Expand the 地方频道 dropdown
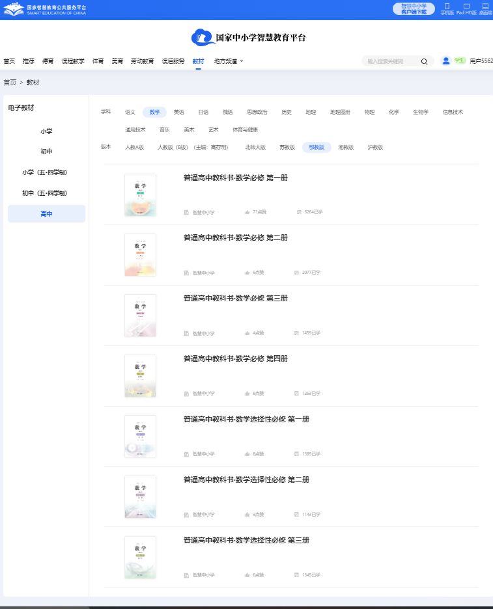The height and width of the screenshot is (609, 493). 228,61
